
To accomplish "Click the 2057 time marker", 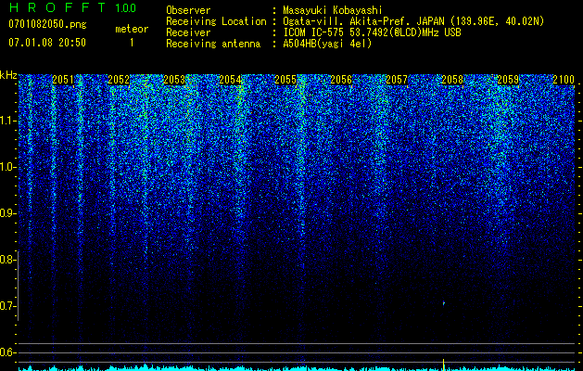I will pos(397,79).
